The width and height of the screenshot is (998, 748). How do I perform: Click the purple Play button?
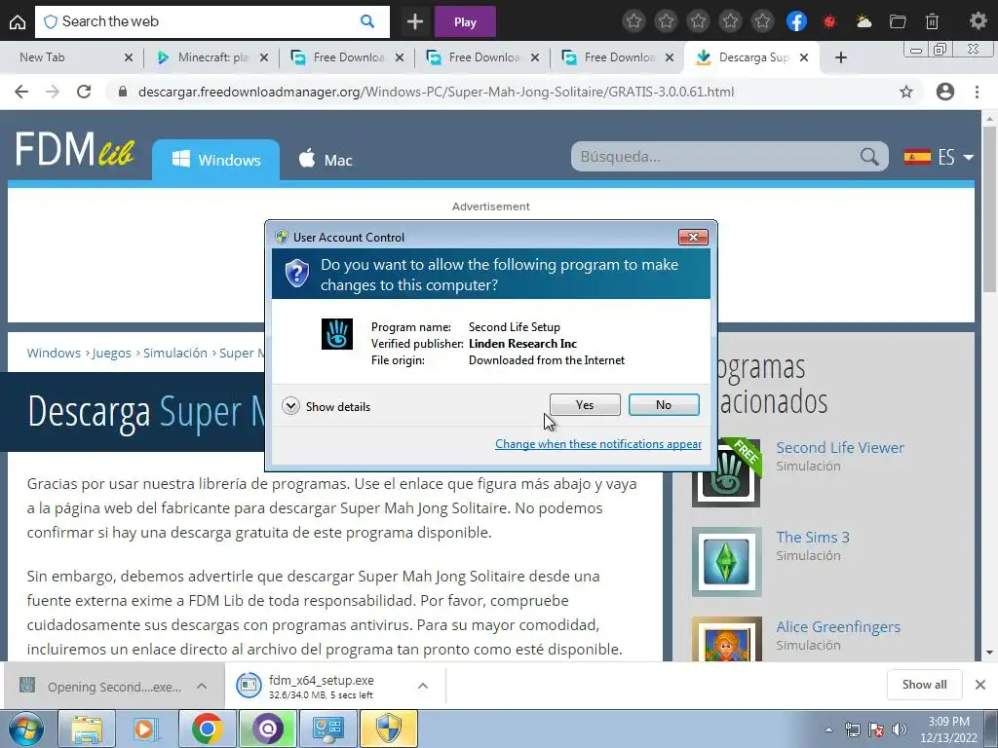[x=465, y=21]
